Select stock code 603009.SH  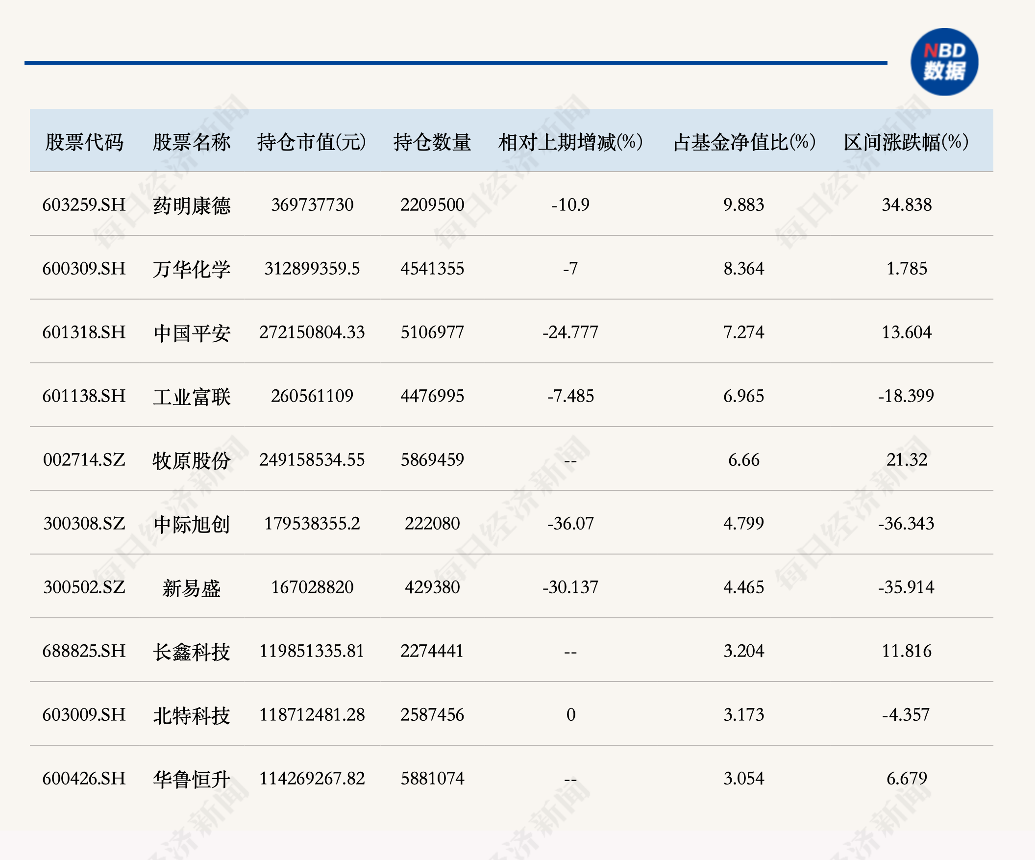84,714
